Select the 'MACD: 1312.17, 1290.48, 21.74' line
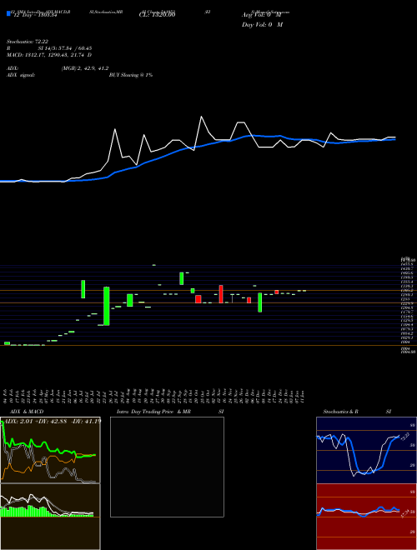This screenshot has width=417, height=550. 49,55
